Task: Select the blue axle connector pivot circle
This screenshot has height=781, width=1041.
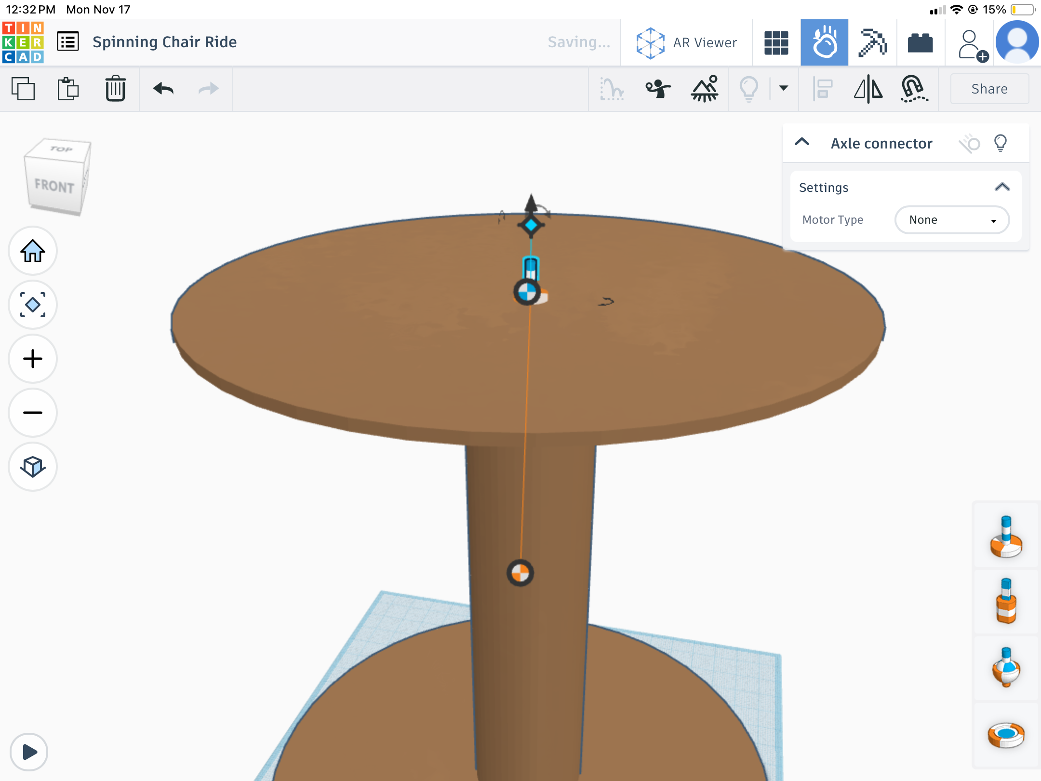Action: (526, 292)
